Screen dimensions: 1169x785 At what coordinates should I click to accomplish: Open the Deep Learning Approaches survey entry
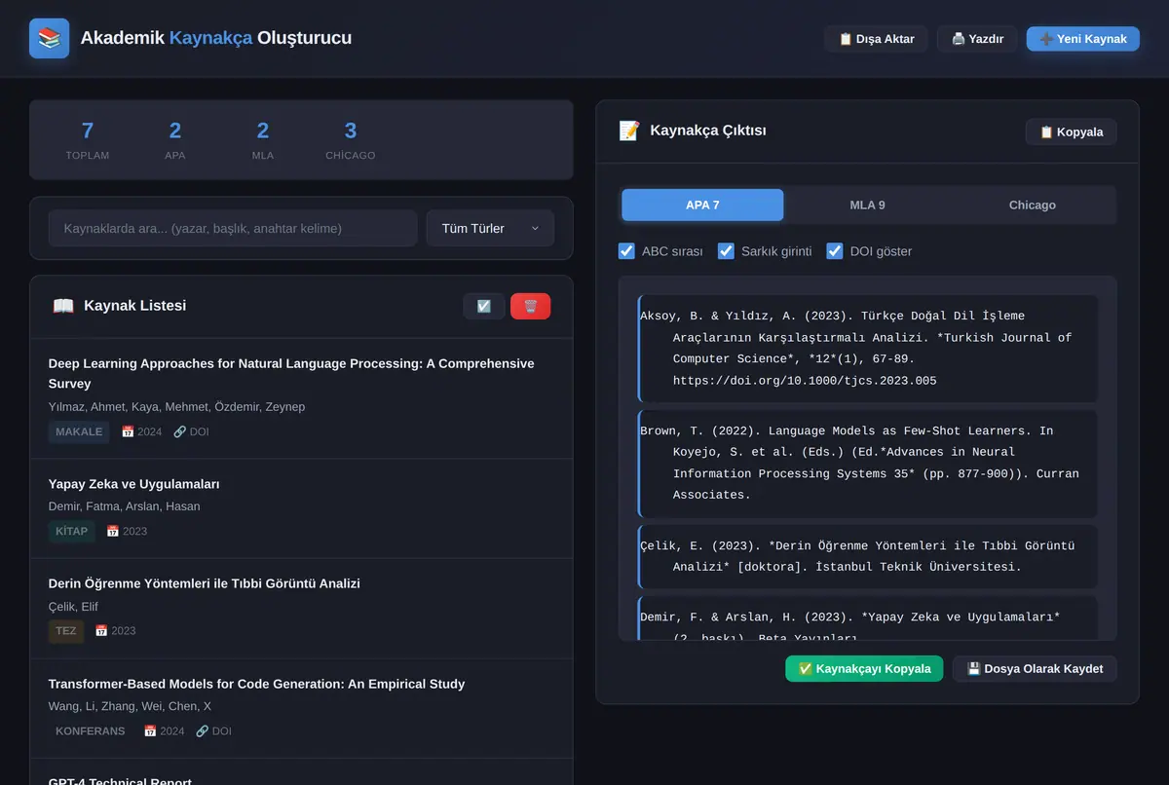click(302, 398)
